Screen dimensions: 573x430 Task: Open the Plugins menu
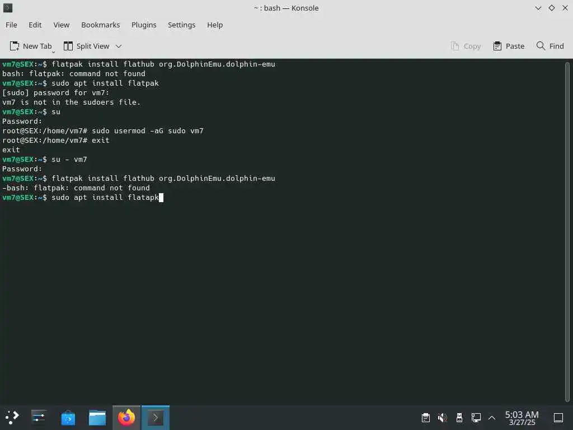pyautogui.click(x=144, y=25)
